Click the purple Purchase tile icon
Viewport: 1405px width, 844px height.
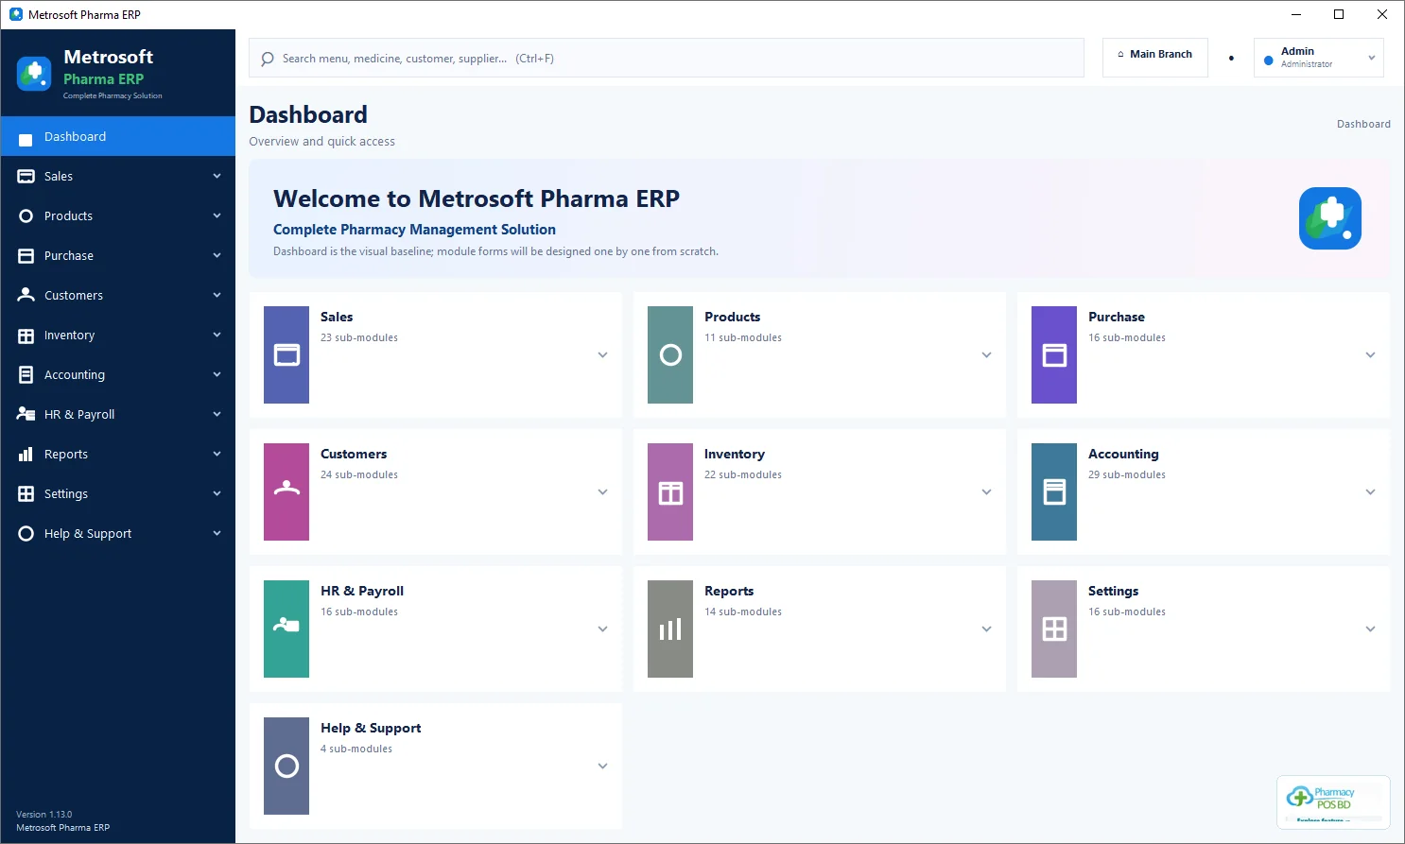[1054, 354]
